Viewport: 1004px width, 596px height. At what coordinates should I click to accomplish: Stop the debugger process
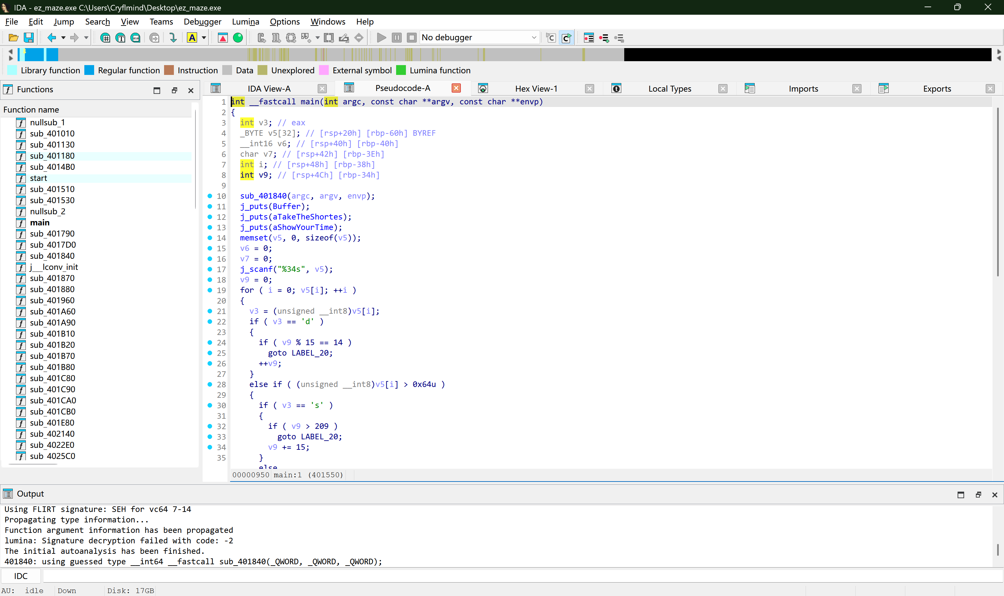pos(412,37)
